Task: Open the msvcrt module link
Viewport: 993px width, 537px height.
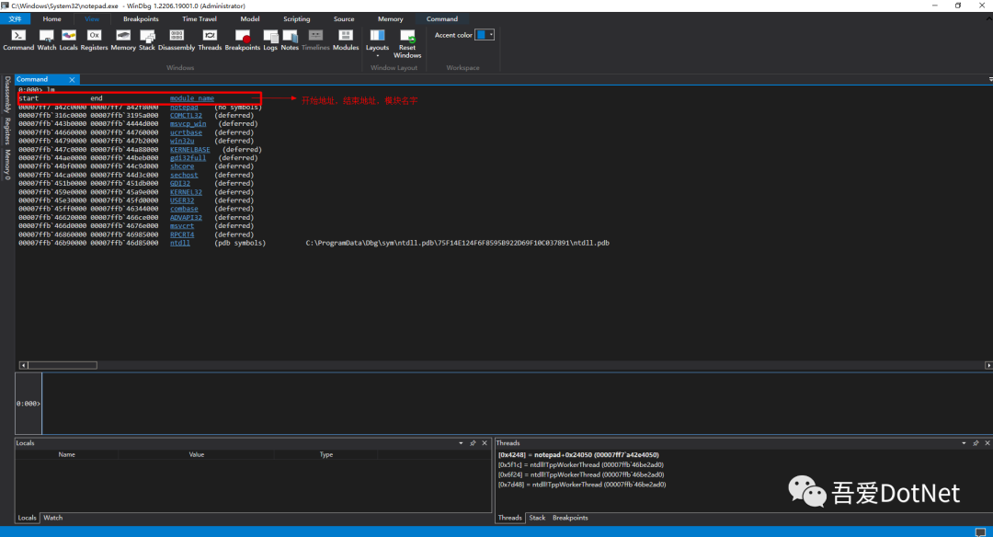Action: [182, 225]
